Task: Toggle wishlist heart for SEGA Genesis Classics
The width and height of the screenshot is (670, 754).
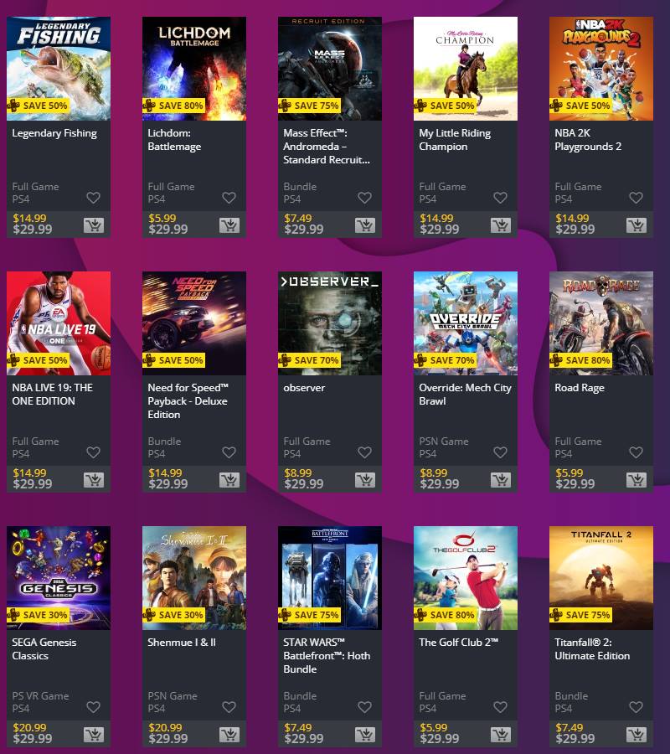Action: click(x=93, y=707)
